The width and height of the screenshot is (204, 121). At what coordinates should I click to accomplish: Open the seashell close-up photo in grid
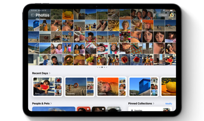tap(79, 37)
